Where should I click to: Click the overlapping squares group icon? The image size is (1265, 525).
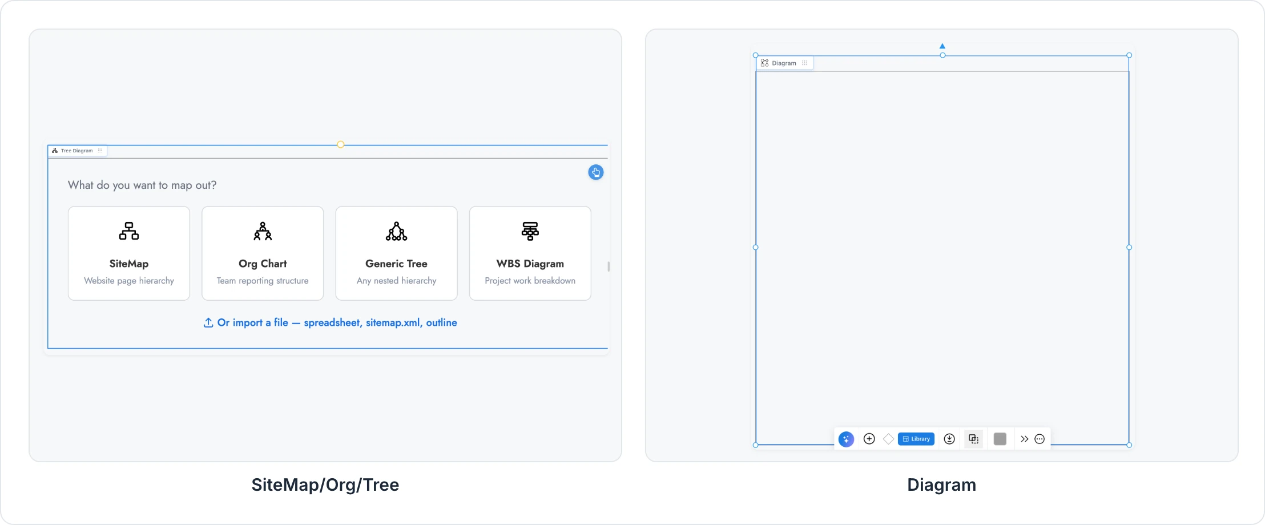(974, 439)
